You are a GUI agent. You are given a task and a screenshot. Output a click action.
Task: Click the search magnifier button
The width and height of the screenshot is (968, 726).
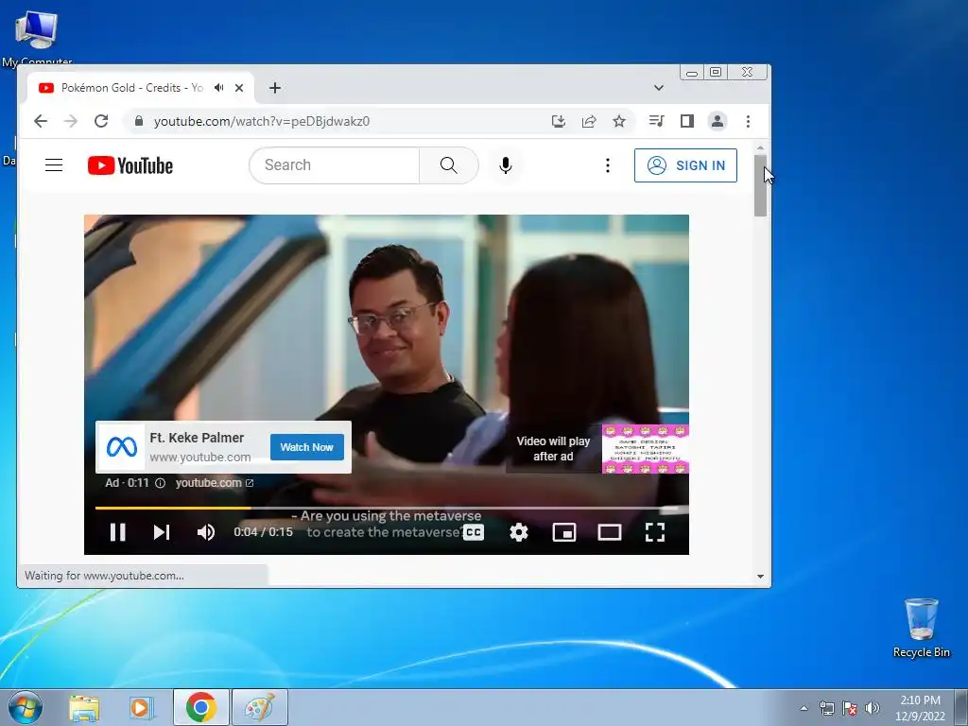click(449, 164)
